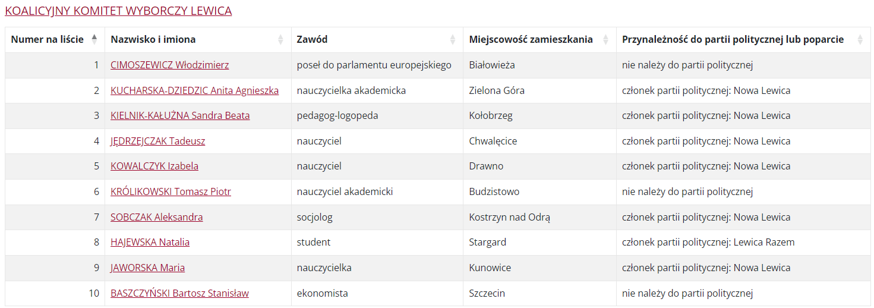
Task: Open BASZCZYŃSKI Bartosz Stanisław profile
Action: click(x=179, y=293)
